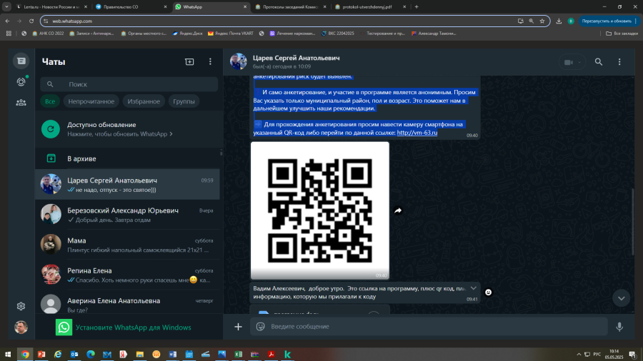This screenshot has width=643, height=361.
Task: Click "Установите WhatsApp для Windows" link
Action: 134,327
